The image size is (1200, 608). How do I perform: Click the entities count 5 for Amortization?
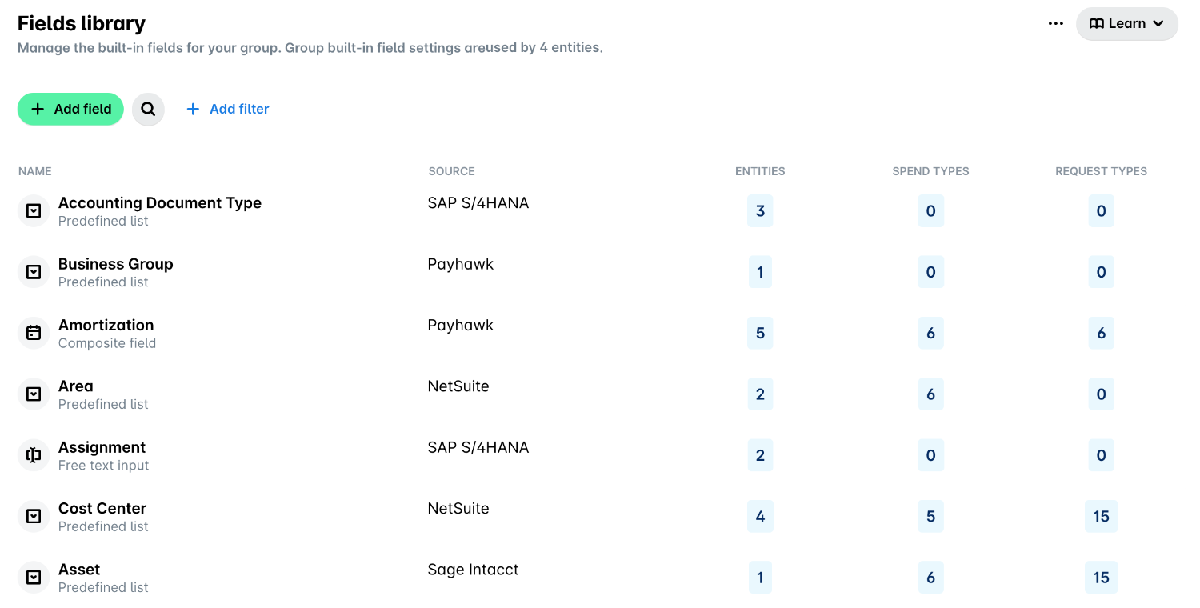coord(760,333)
